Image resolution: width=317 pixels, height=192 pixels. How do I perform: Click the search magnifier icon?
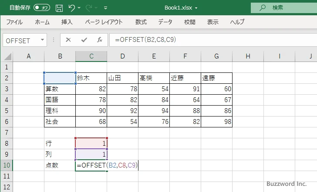263,8
